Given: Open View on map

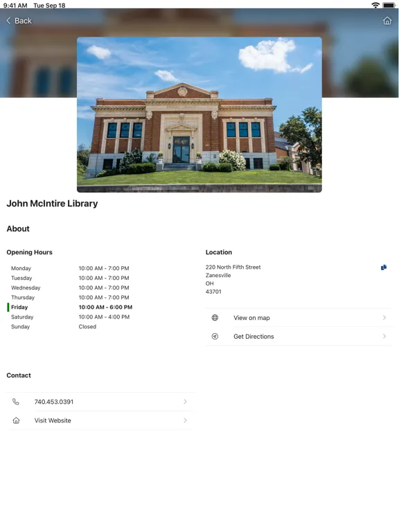Looking at the screenshot, I should pos(299,317).
